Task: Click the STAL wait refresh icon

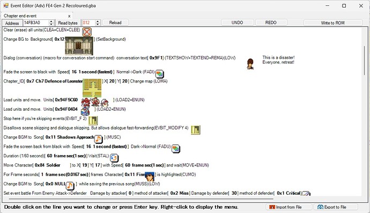Action: [x=114, y=158]
